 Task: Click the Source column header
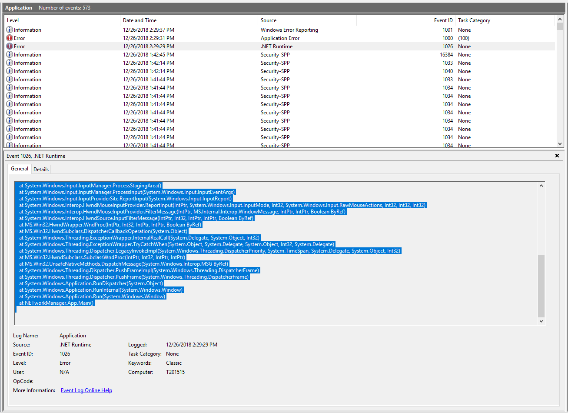click(268, 20)
